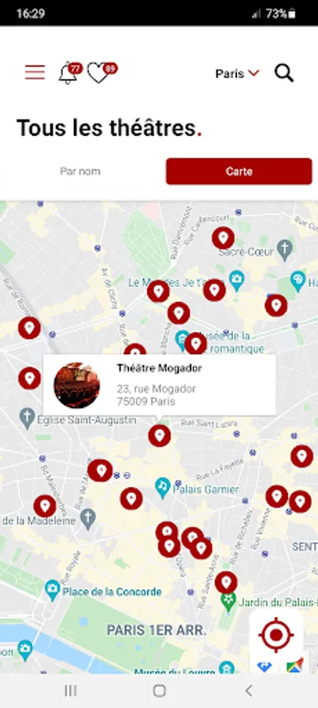This screenshot has width=318, height=708.
Task: Tap Place de la Concorde camera marker
Action: pyautogui.click(x=53, y=588)
